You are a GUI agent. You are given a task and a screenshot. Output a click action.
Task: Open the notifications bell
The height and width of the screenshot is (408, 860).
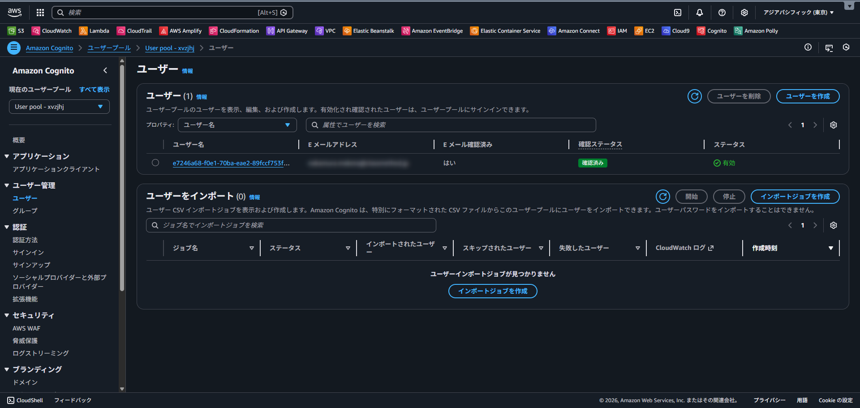pos(699,13)
